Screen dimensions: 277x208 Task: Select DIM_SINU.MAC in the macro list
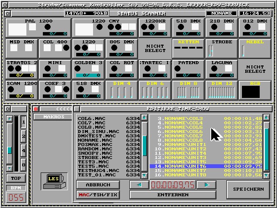click(x=109, y=132)
